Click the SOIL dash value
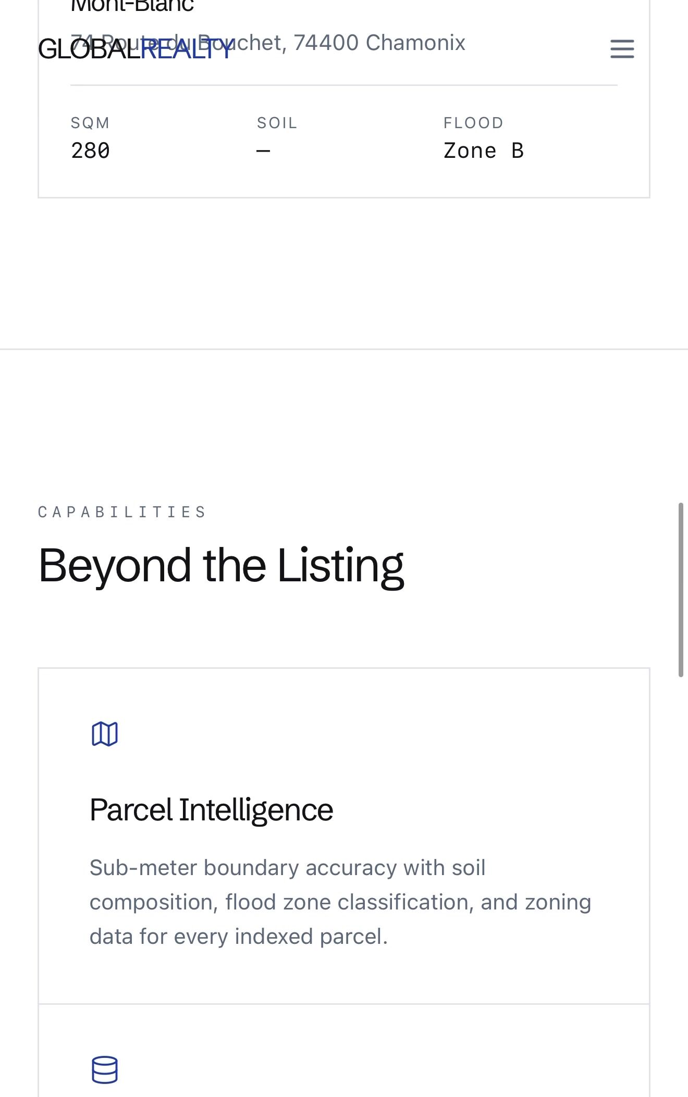688x1097 pixels. click(263, 151)
